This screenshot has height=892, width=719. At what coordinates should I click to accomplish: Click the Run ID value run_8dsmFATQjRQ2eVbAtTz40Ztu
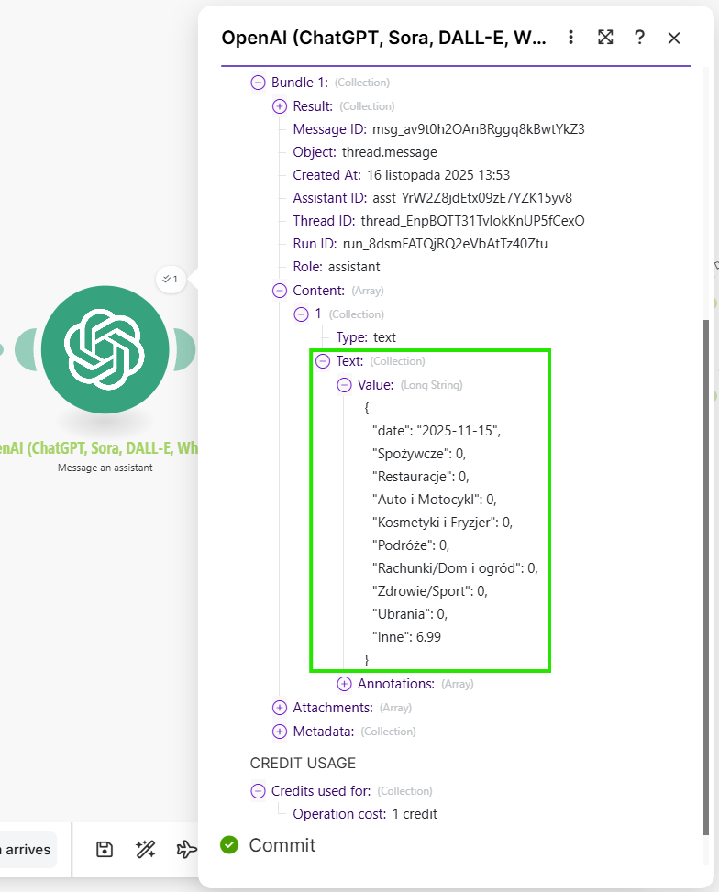(x=445, y=244)
